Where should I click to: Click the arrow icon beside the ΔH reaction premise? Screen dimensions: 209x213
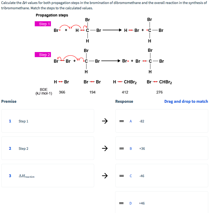105,176
